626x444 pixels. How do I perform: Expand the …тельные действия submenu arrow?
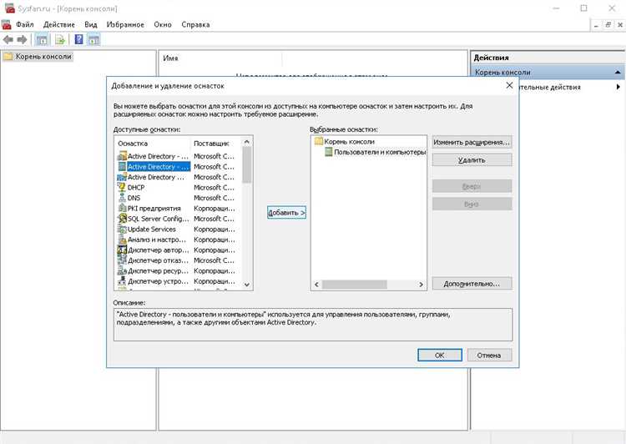(x=618, y=87)
